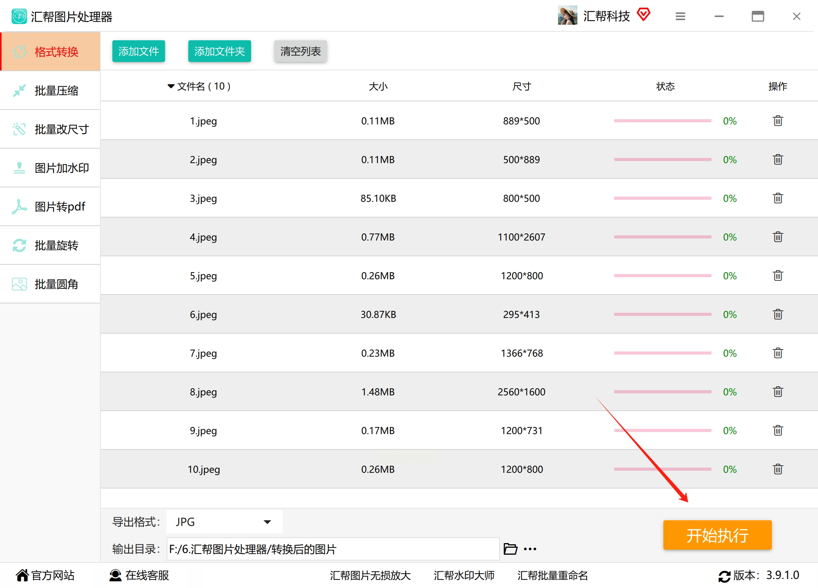
Task: Check for updates via version refresh icon
Action: pos(724,576)
